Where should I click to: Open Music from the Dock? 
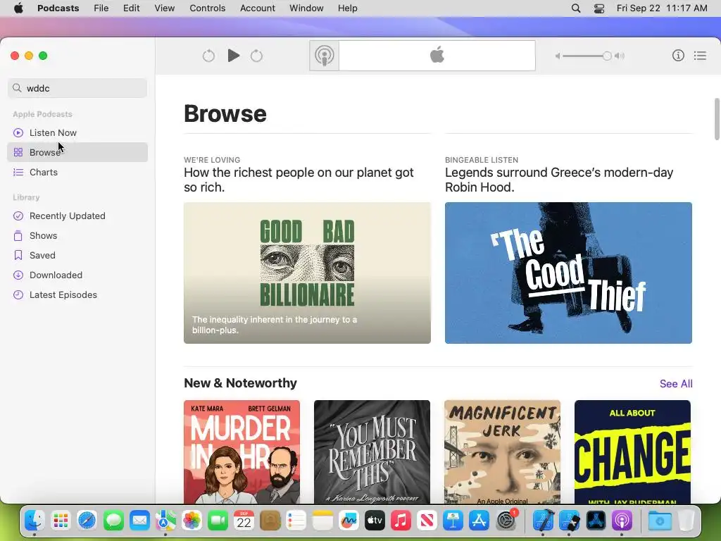(401, 521)
